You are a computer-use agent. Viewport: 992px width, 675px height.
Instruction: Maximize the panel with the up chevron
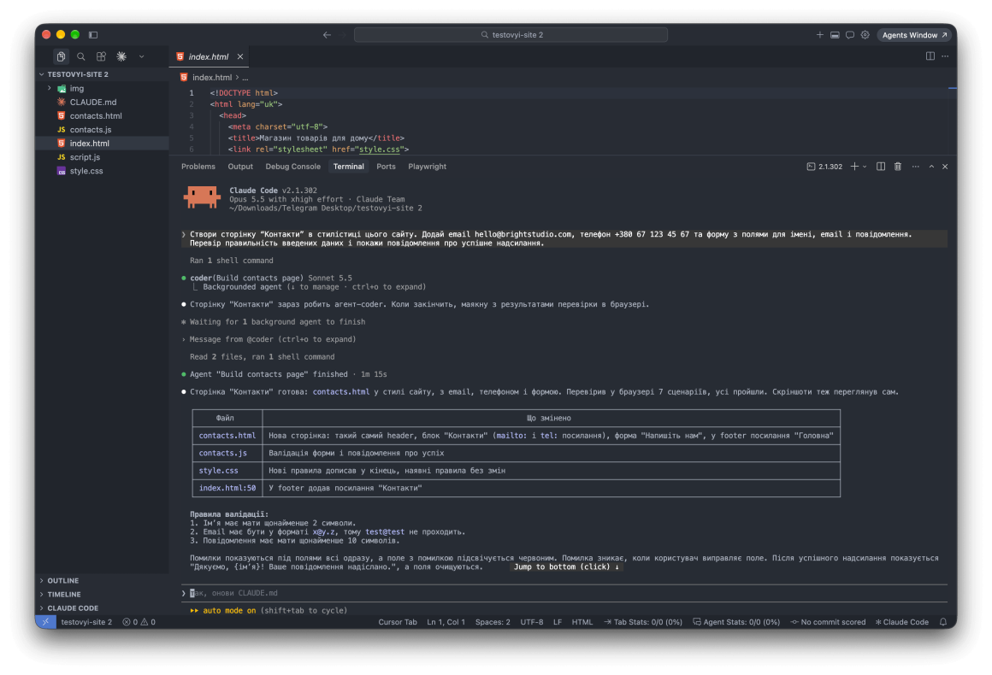(931, 167)
